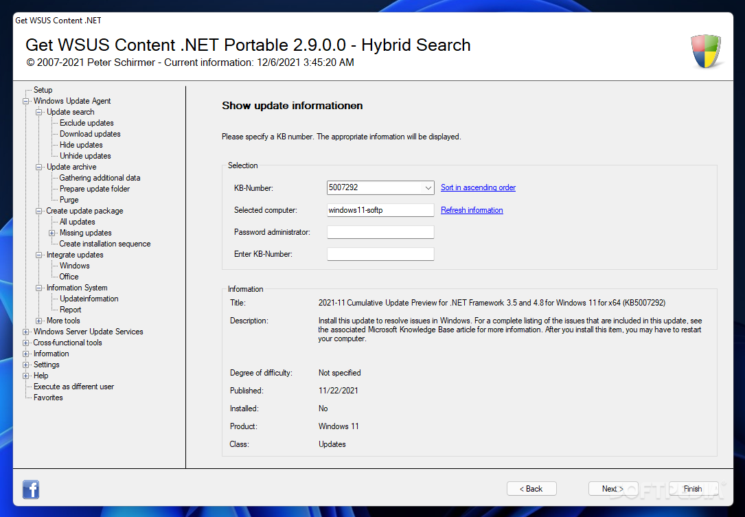
Task: Open Download updates tree item
Action: click(90, 133)
